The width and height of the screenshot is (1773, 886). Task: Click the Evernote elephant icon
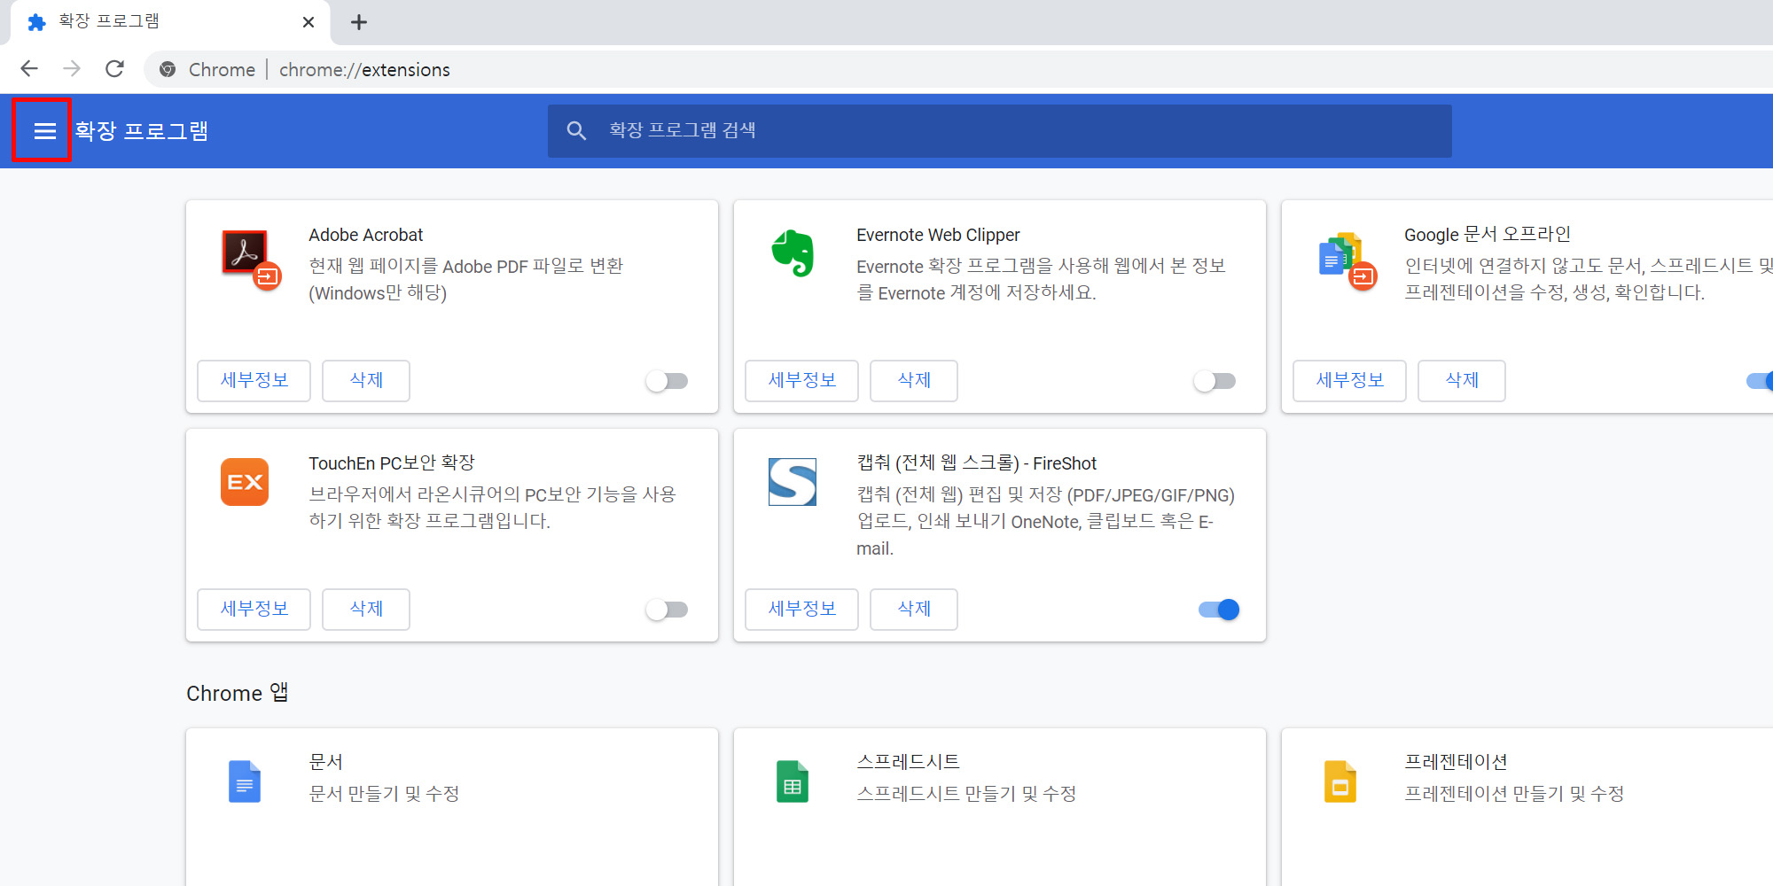click(793, 254)
